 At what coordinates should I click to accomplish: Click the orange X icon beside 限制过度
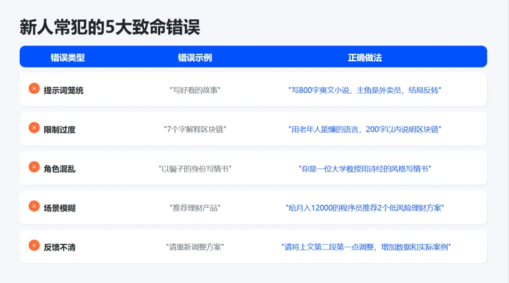tap(34, 128)
